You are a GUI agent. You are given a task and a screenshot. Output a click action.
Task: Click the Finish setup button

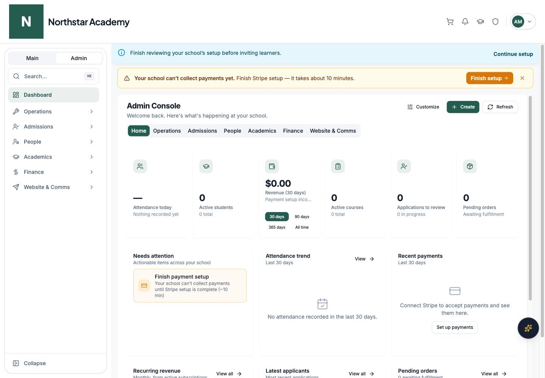(489, 78)
